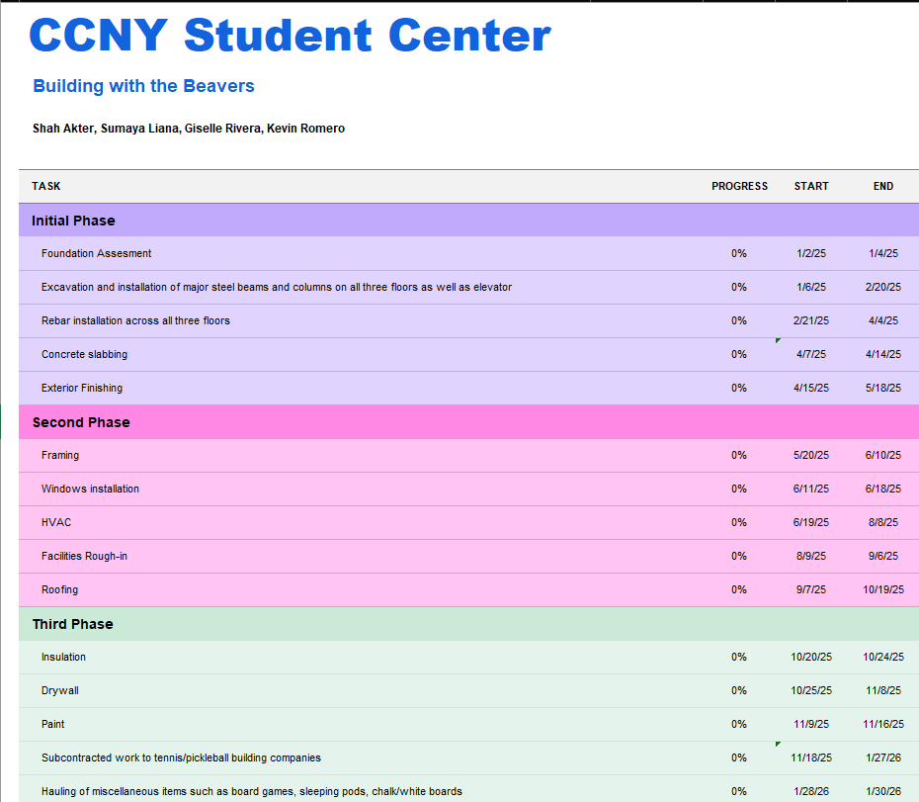Select the Initial Phase section heading
The image size is (919, 802).
click(73, 221)
